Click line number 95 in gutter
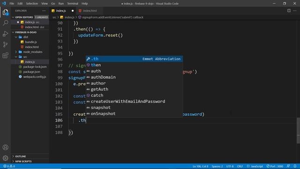The width and height of the screenshot is (300, 169). (60, 54)
